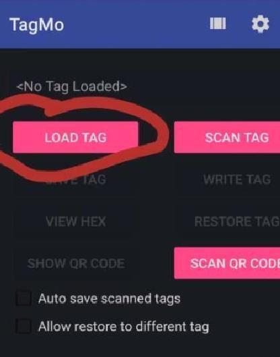Click the SCAN QR CODE text label
This screenshot has height=357, width=280.
[236, 263]
